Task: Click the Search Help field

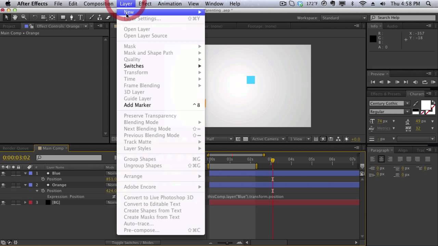Action: pyautogui.click(x=403, y=18)
